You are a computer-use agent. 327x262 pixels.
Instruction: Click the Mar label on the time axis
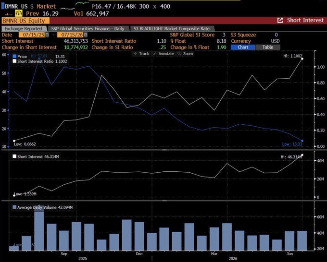pyautogui.click(x=214, y=254)
